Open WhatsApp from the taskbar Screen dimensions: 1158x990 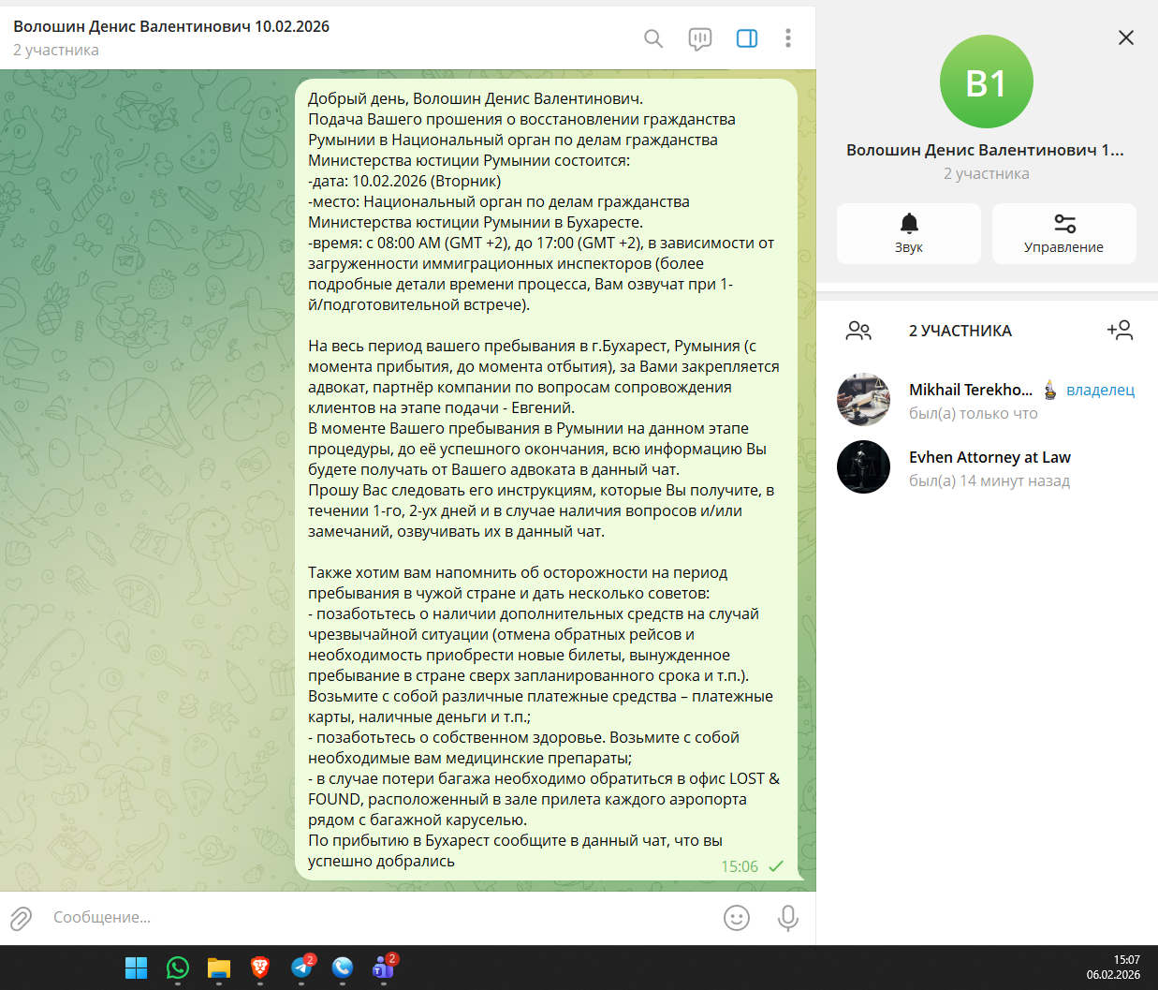click(178, 968)
